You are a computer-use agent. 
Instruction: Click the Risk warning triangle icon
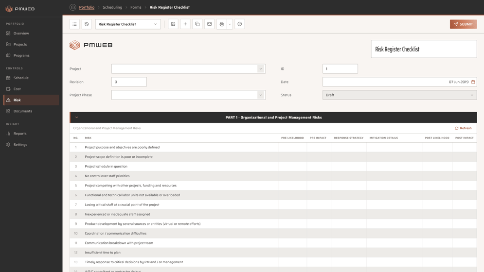point(8,100)
